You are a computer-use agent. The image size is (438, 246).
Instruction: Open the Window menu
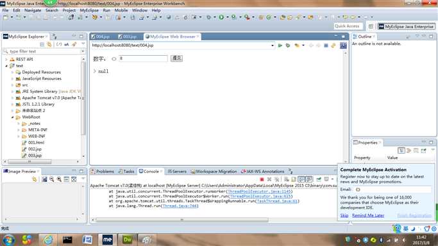140,10
